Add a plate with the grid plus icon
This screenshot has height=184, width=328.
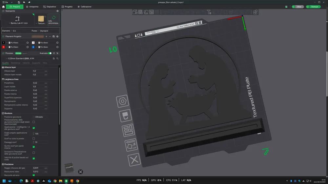140,12
